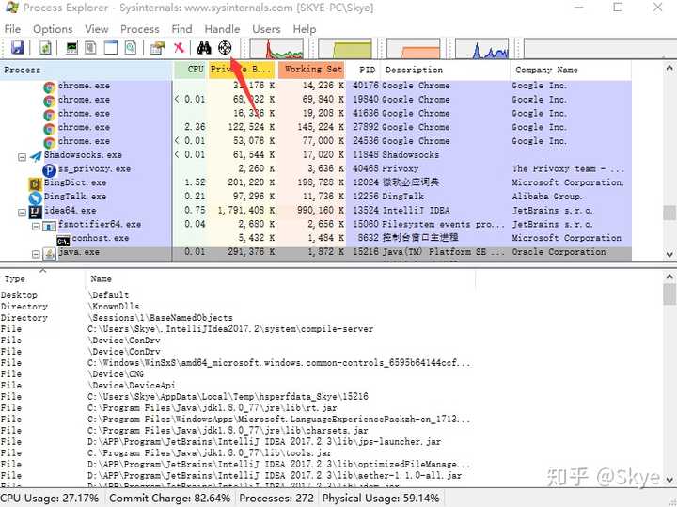Click the CPU Usage status bar entry

[50, 498]
